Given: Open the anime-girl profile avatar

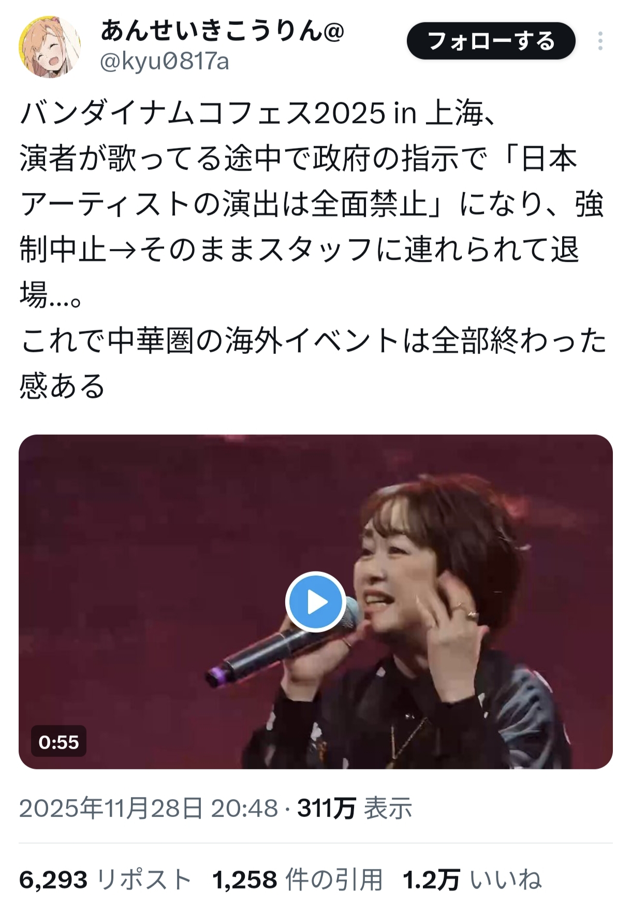Looking at the screenshot, I should click(x=50, y=47).
